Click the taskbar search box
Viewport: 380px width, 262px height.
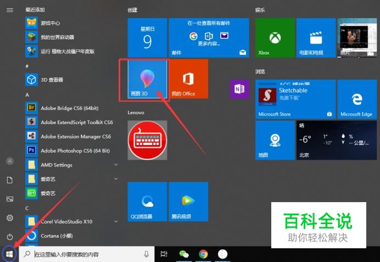(x=87, y=254)
